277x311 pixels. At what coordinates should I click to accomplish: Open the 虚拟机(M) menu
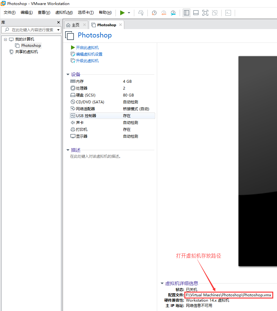coord(64,12)
